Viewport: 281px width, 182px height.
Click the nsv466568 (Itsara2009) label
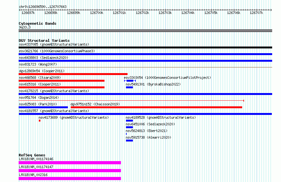[x=40, y=78]
